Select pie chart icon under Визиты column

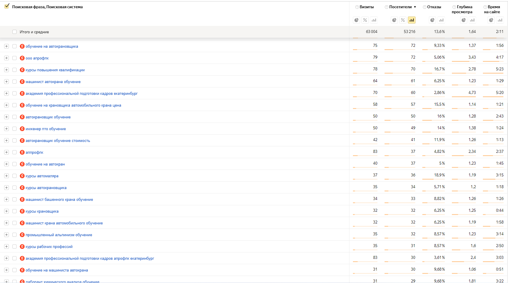point(356,20)
